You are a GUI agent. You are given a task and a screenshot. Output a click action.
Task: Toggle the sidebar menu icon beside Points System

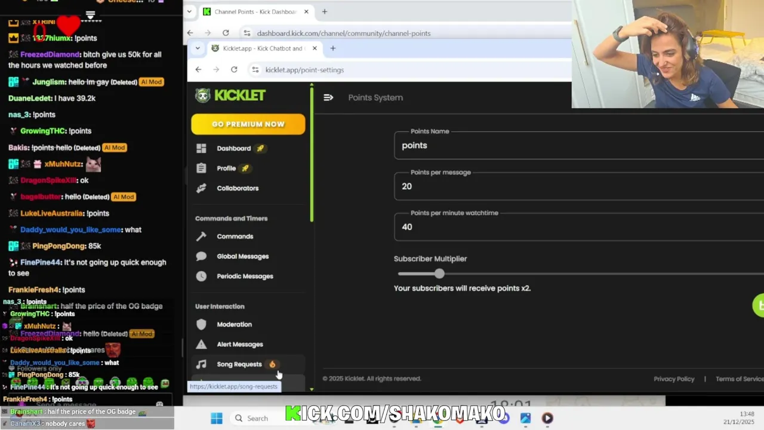[x=328, y=97]
